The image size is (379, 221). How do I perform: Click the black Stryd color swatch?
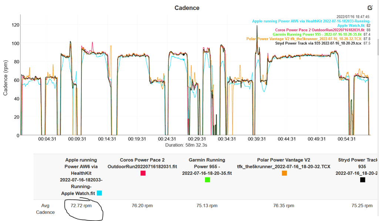coord(363,180)
